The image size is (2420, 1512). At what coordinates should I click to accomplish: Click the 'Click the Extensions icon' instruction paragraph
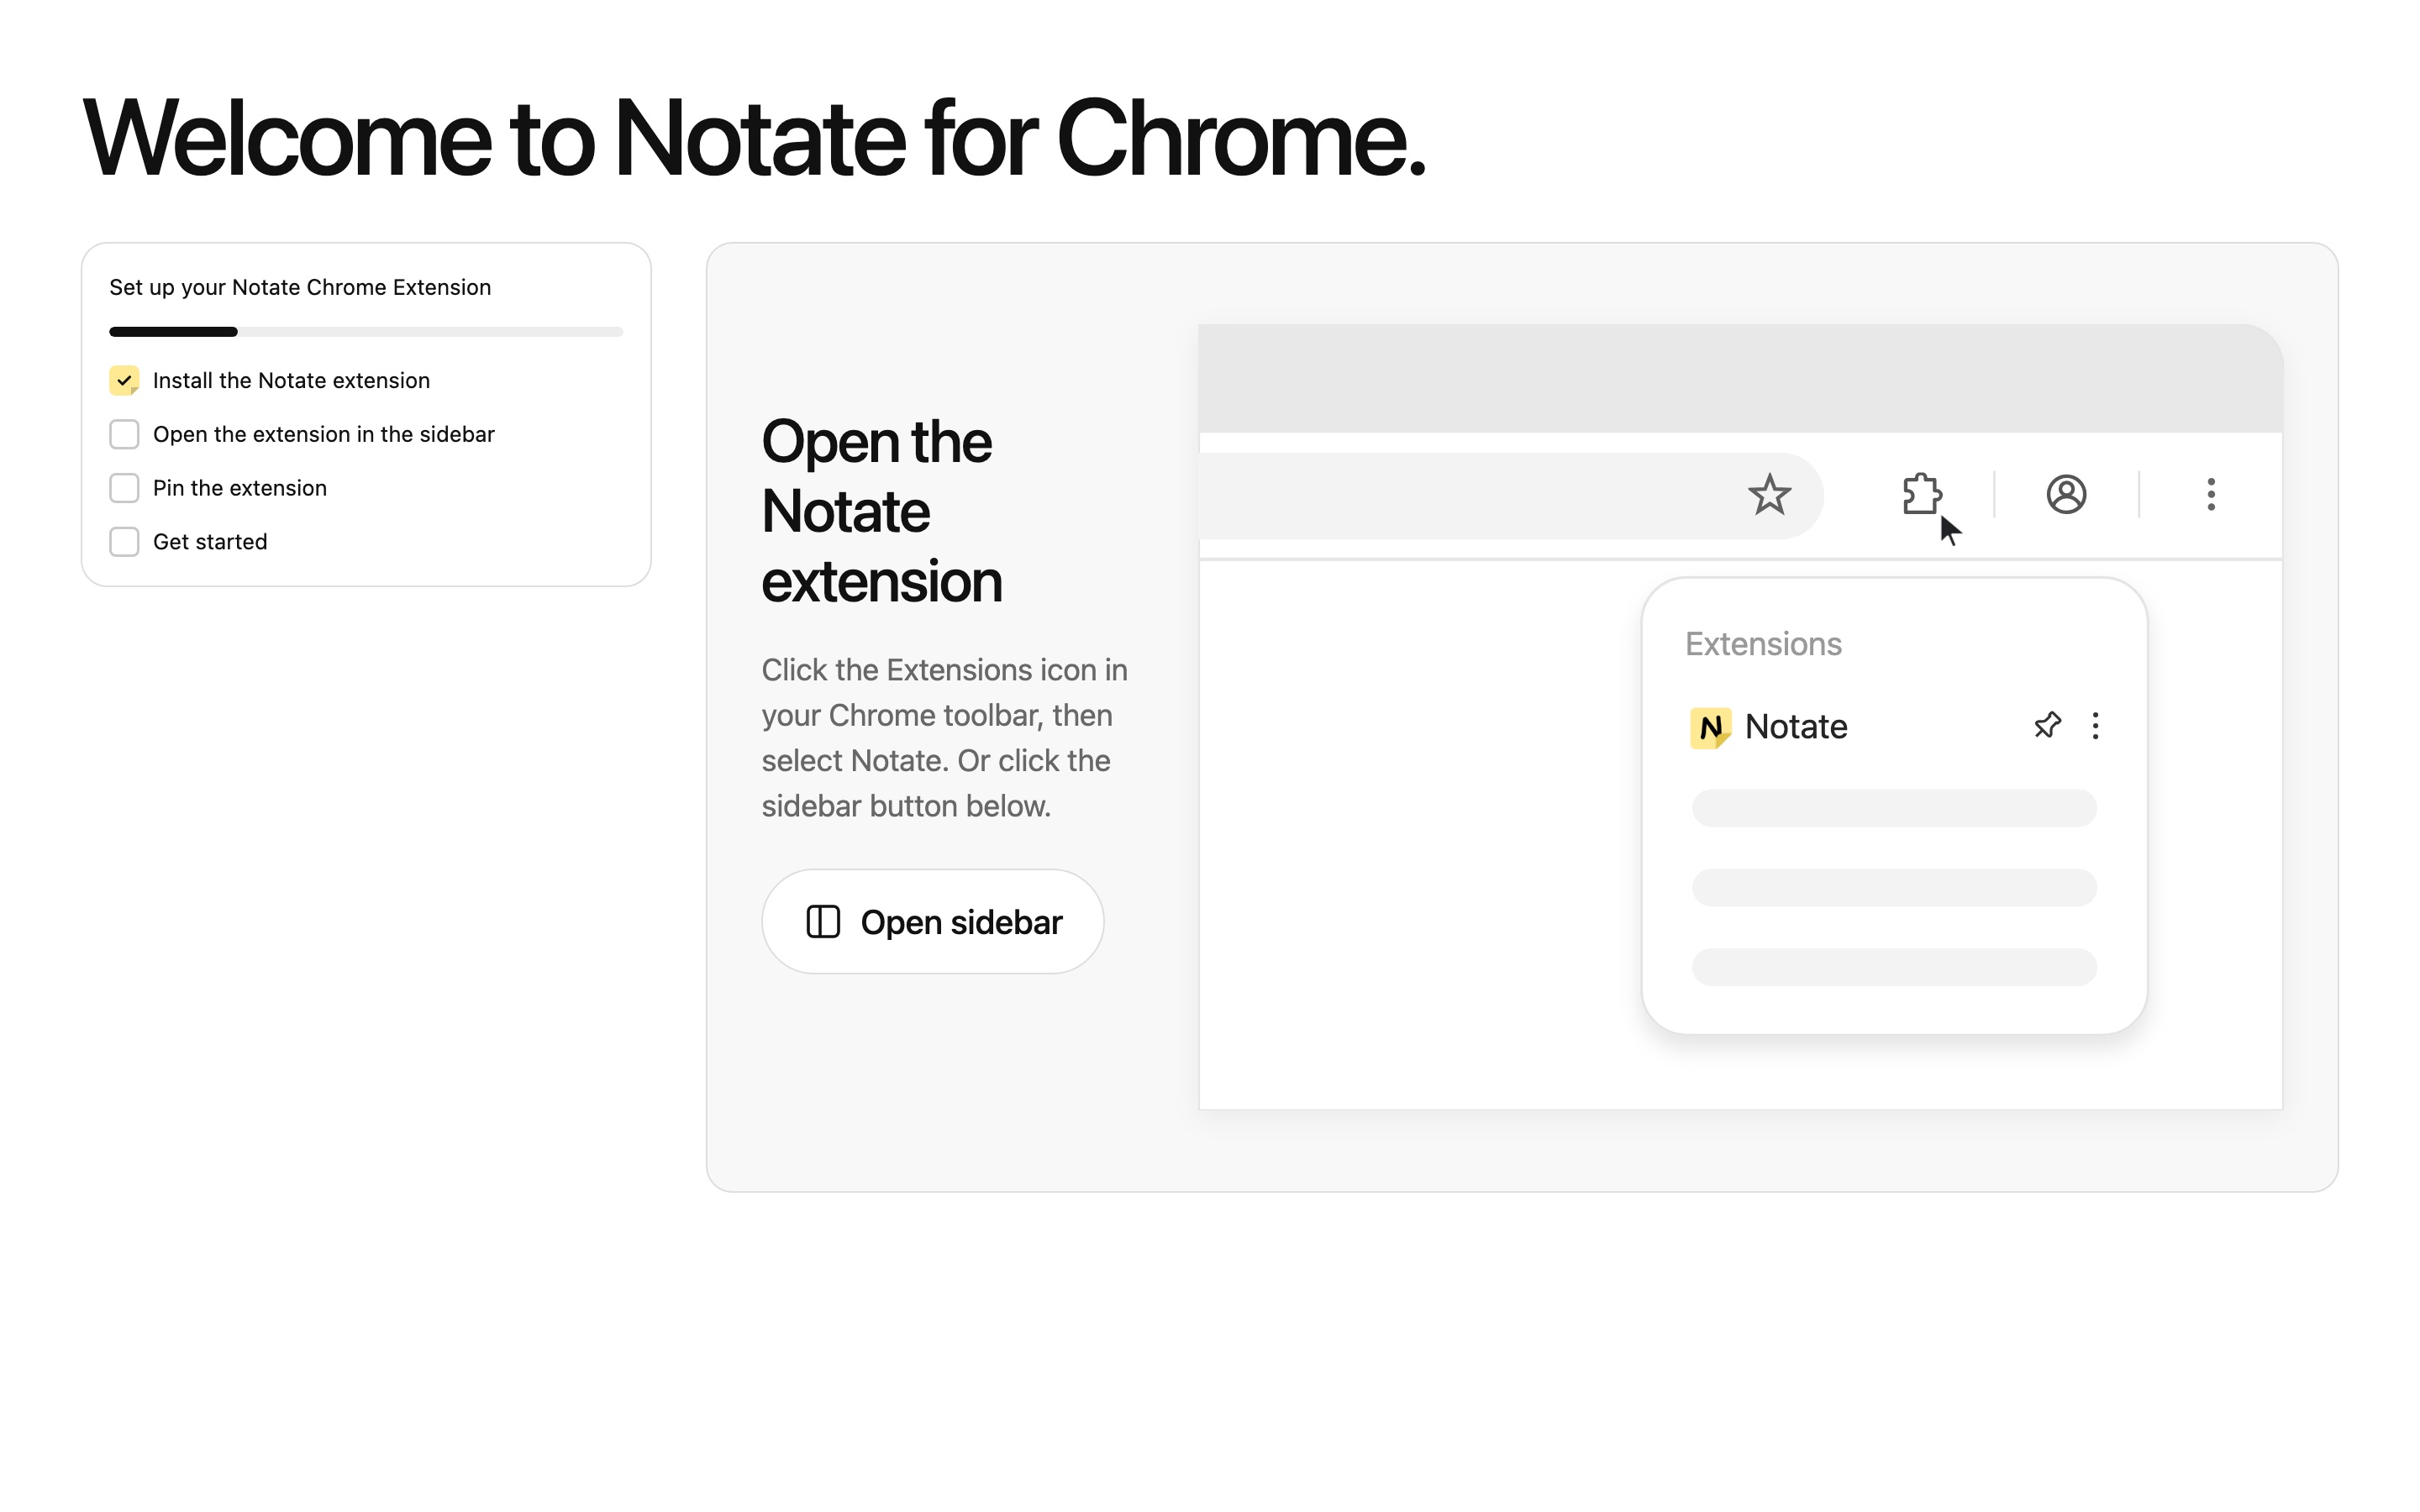[x=944, y=738]
